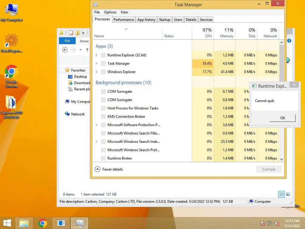Screen dimensions: 305x229
Task: Open File Explorer from taskbar
Action: pos(24,223)
